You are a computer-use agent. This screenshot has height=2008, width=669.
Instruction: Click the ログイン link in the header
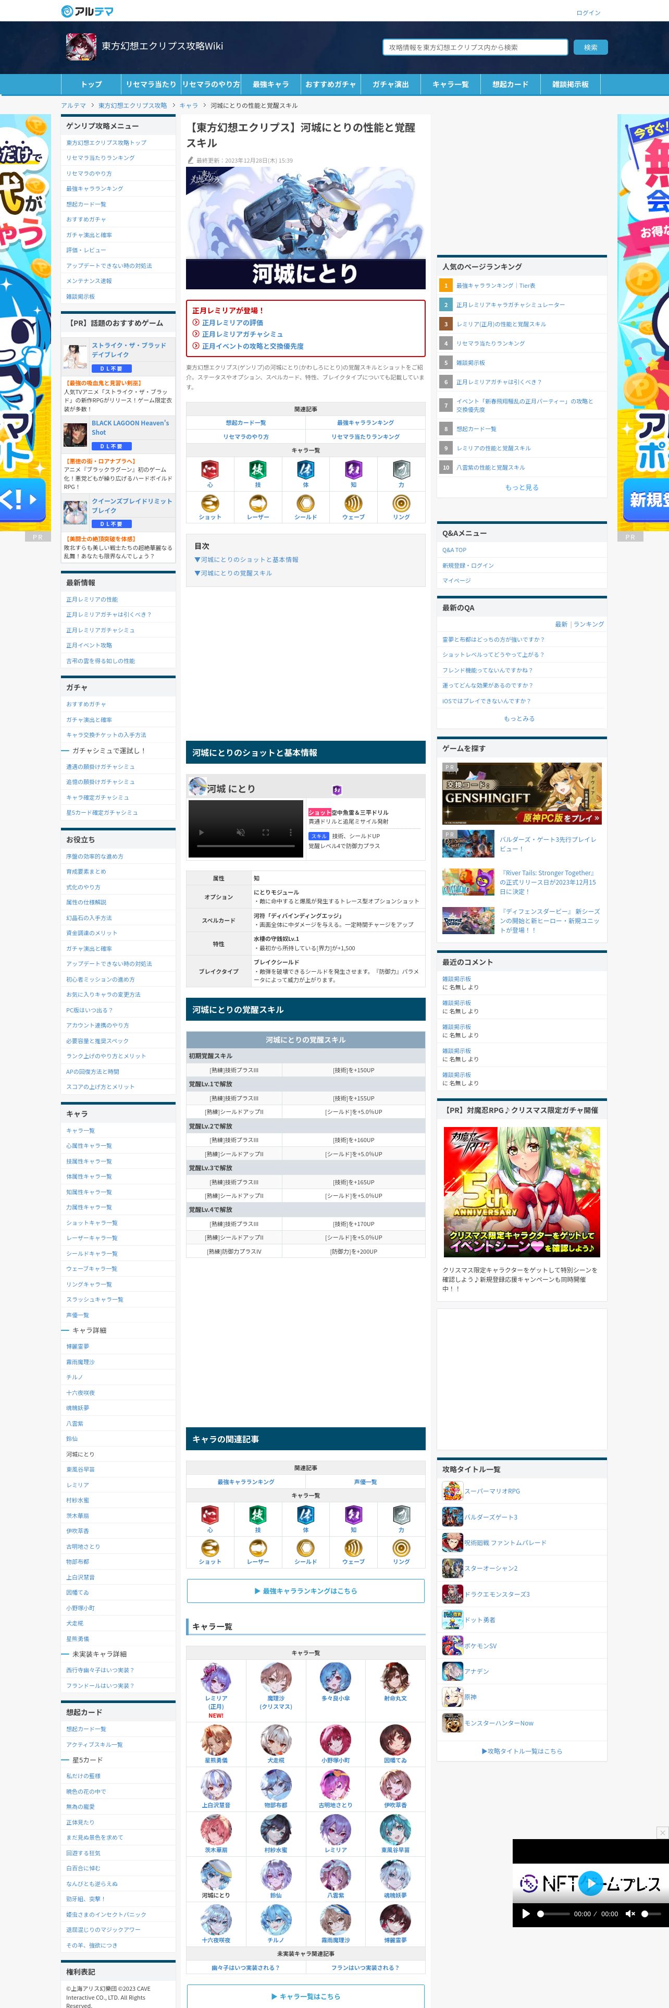(x=588, y=13)
